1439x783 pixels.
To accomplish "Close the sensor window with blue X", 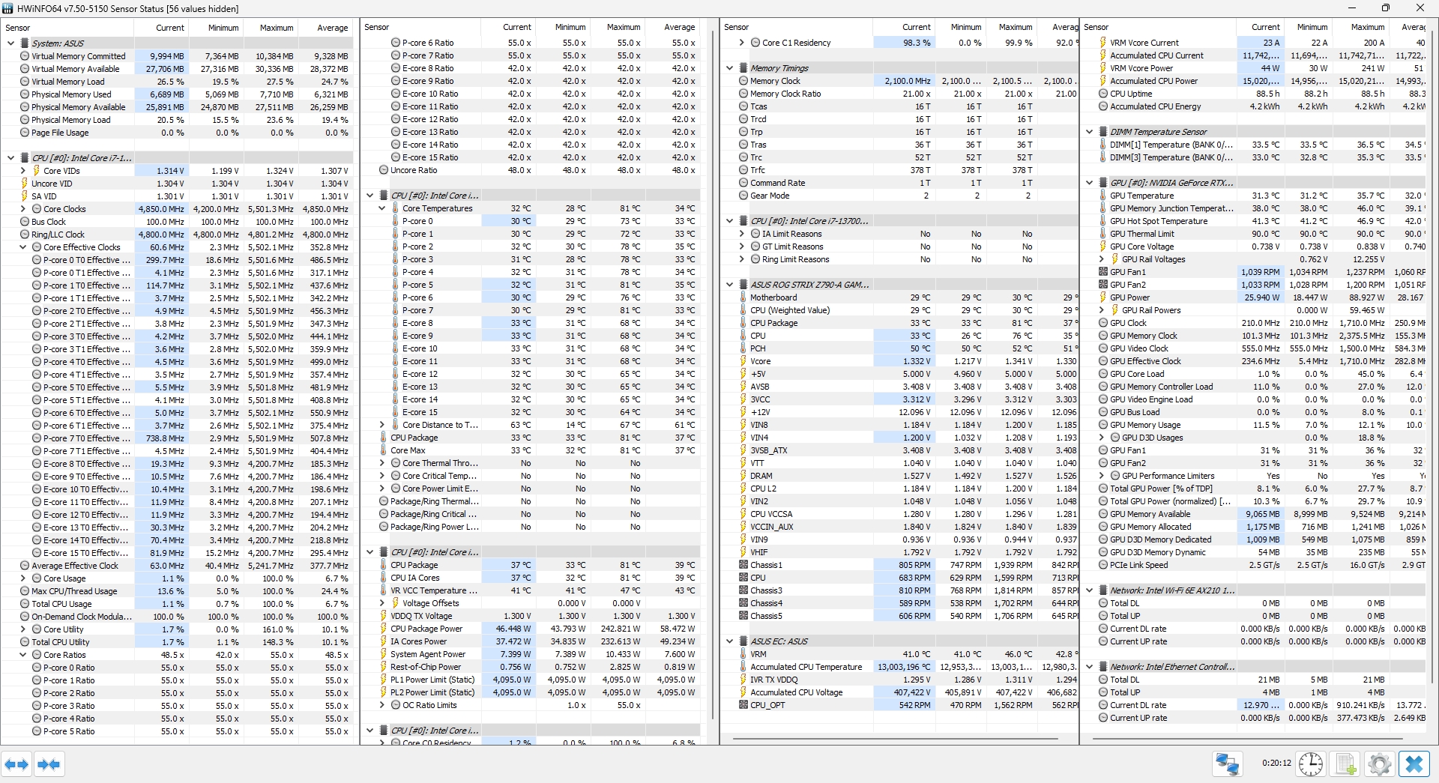I will pyautogui.click(x=1414, y=764).
